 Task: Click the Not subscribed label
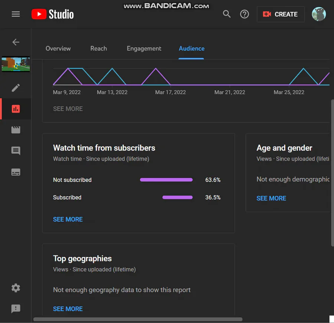click(72, 180)
